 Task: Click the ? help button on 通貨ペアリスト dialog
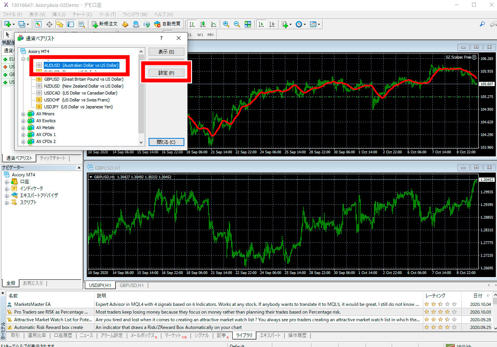161,38
